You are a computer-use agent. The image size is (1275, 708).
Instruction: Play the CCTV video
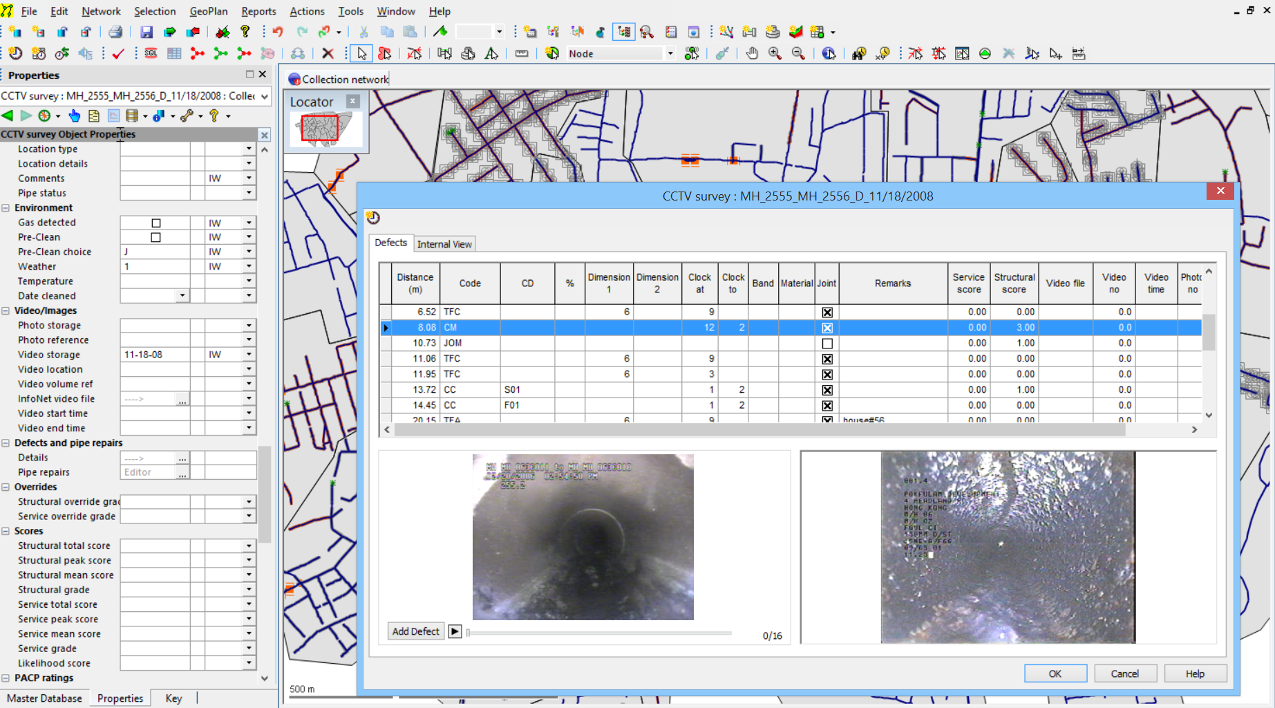tap(455, 631)
